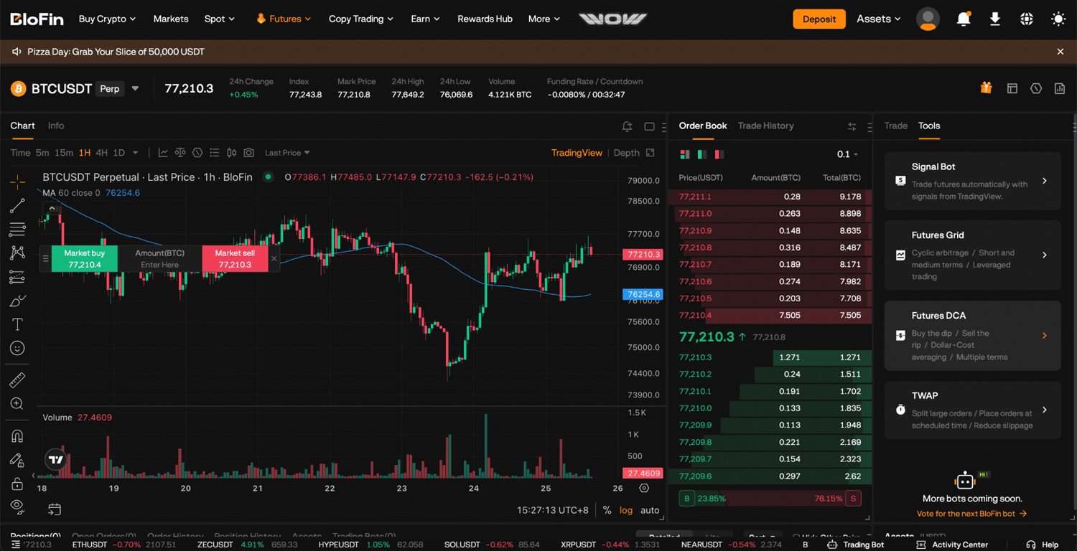Take a chart snapshot with camera
Image resolution: width=1077 pixels, height=551 pixels.
click(x=248, y=153)
